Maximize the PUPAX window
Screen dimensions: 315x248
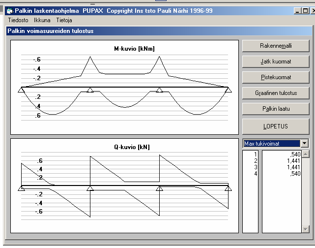tap(305, 11)
